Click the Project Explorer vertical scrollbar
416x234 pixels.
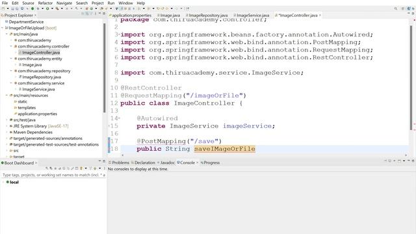point(104,68)
